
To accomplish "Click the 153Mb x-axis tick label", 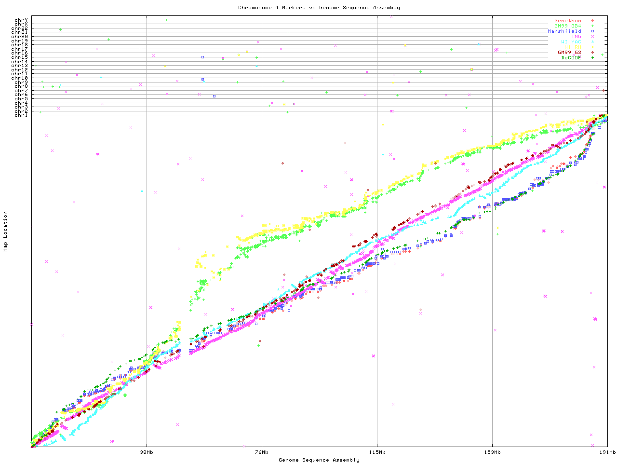I will click(492, 452).
